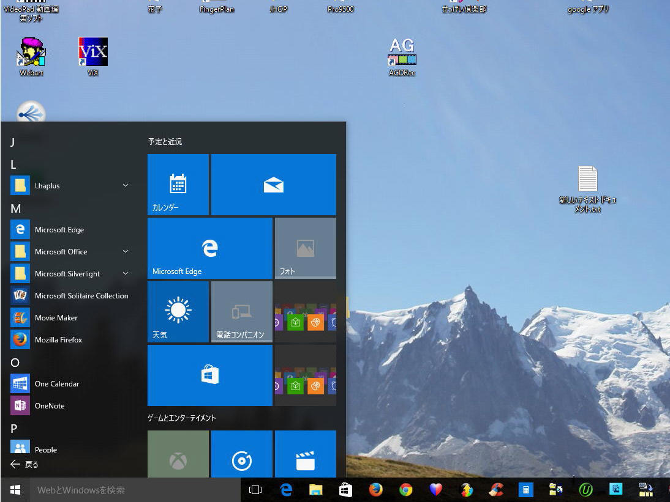Open the Mail envelope tile

click(273, 184)
